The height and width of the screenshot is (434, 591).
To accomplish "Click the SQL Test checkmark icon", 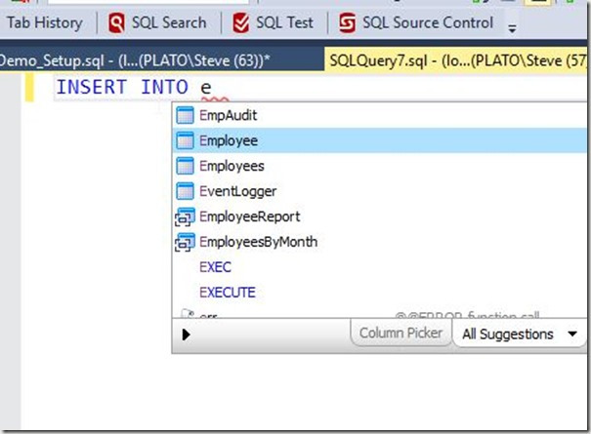I will [240, 23].
